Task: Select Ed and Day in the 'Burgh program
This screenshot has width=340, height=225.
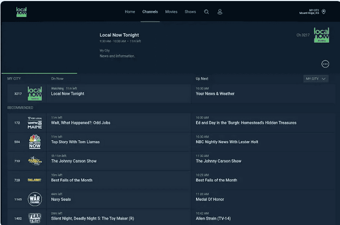Action: (263, 123)
